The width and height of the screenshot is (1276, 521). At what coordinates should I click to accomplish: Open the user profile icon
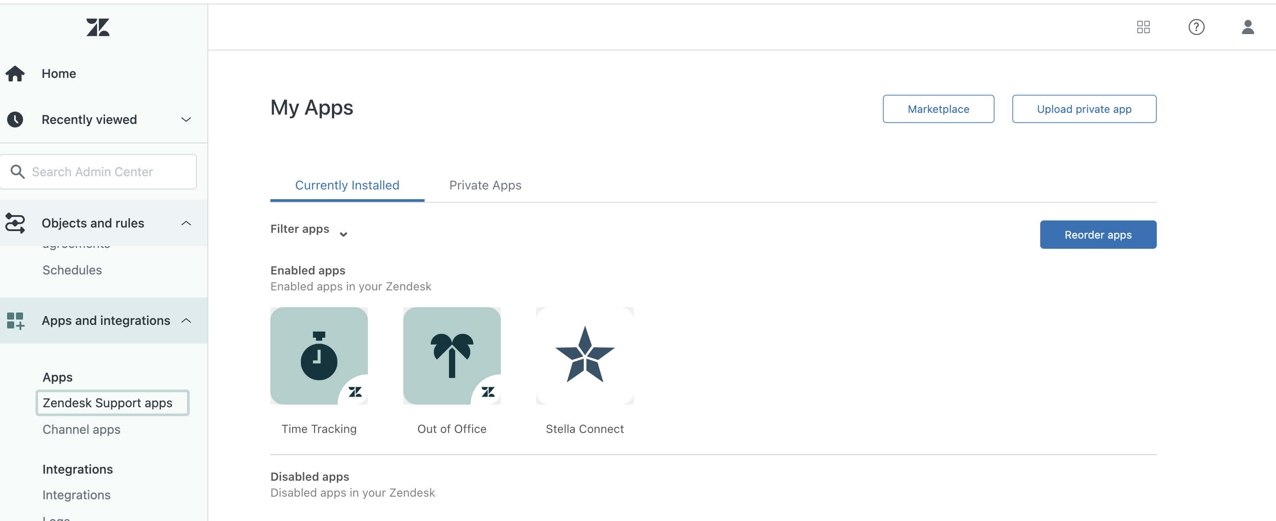(1247, 27)
